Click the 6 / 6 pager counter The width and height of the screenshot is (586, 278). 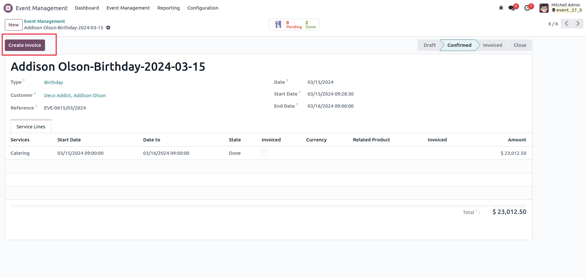(x=553, y=24)
